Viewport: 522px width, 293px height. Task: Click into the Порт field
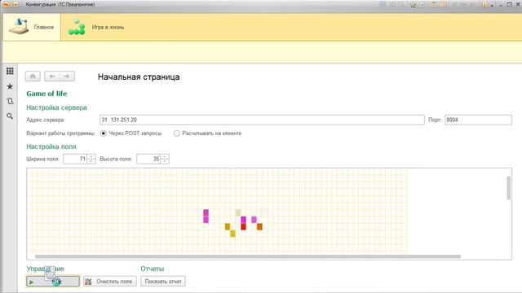pyautogui.click(x=478, y=120)
